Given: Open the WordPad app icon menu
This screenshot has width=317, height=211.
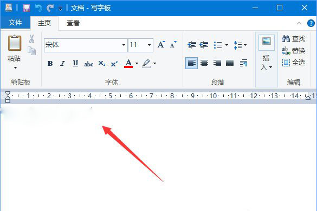Looking at the screenshot, I should tap(9, 8).
